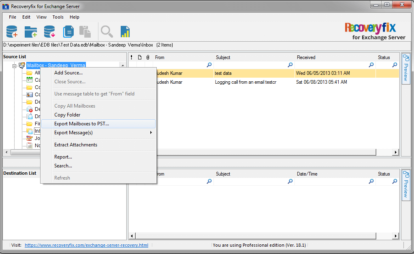Choose Copy Folder in the context menu
Screen dimensions: 414x254
coord(98,115)
